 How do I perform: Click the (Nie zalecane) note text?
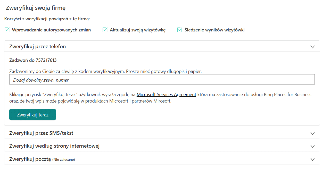[x=64, y=160]
